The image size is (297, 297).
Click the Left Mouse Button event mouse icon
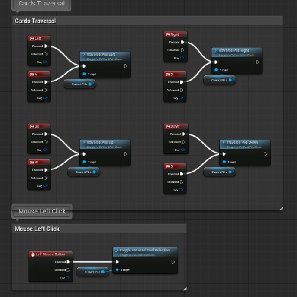pos(33,254)
